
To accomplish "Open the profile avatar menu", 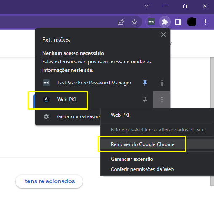I will tap(192, 22).
